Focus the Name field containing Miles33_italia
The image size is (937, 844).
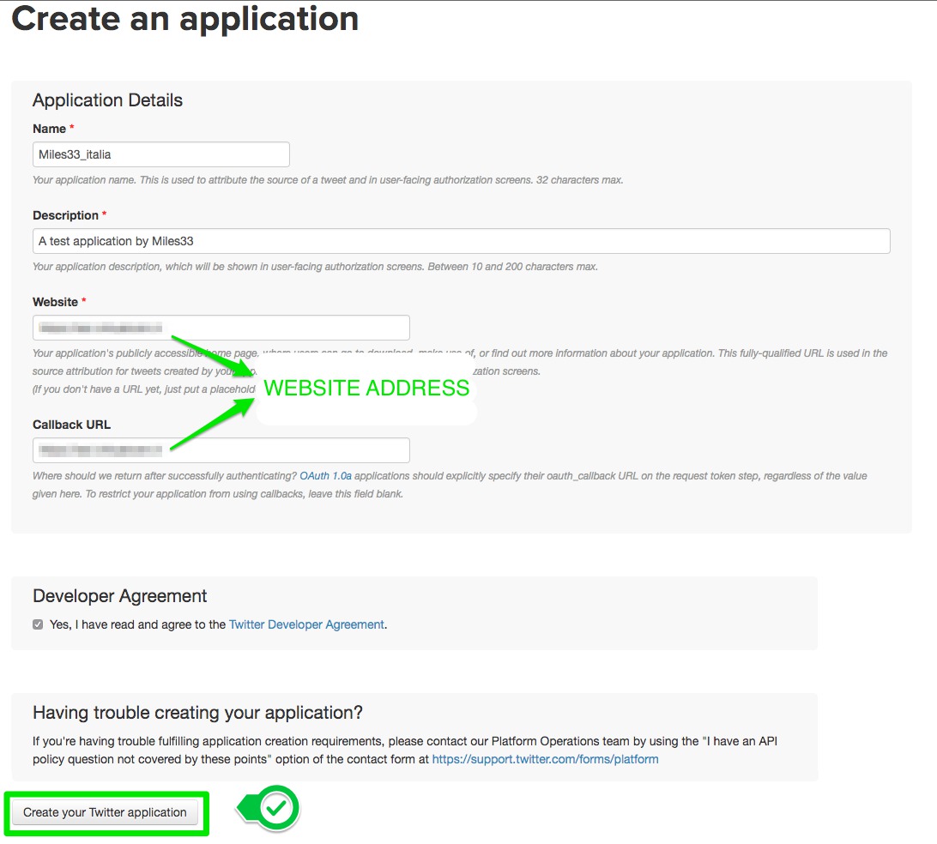click(160, 154)
